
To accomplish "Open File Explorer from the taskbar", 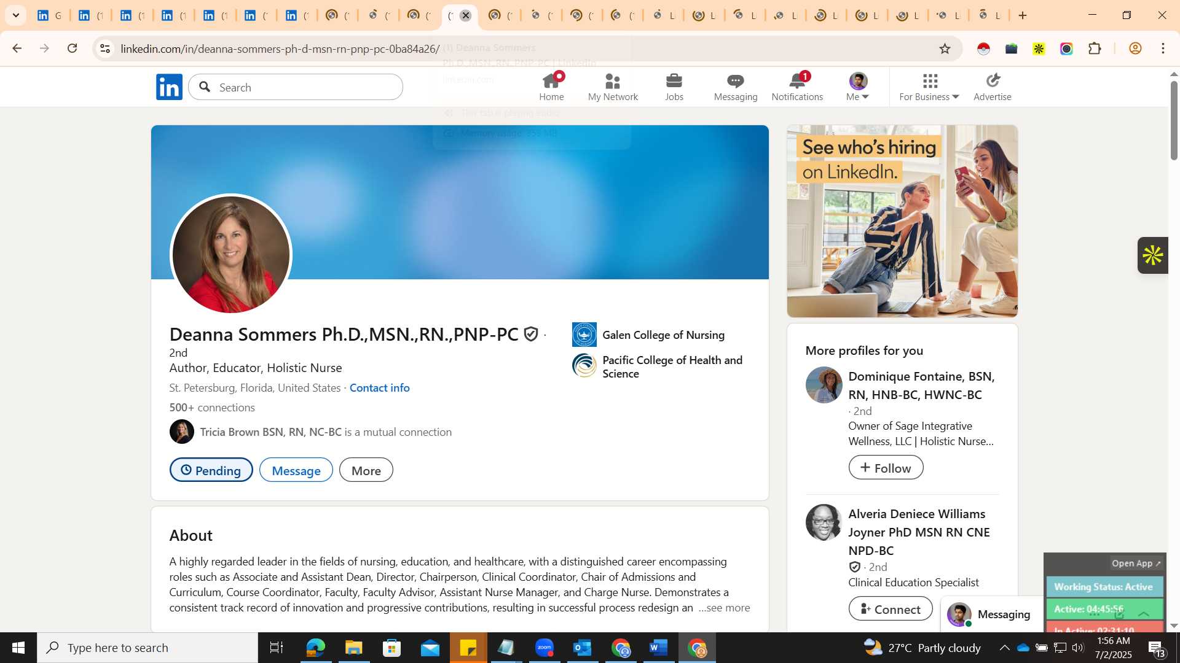I will [x=354, y=648].
